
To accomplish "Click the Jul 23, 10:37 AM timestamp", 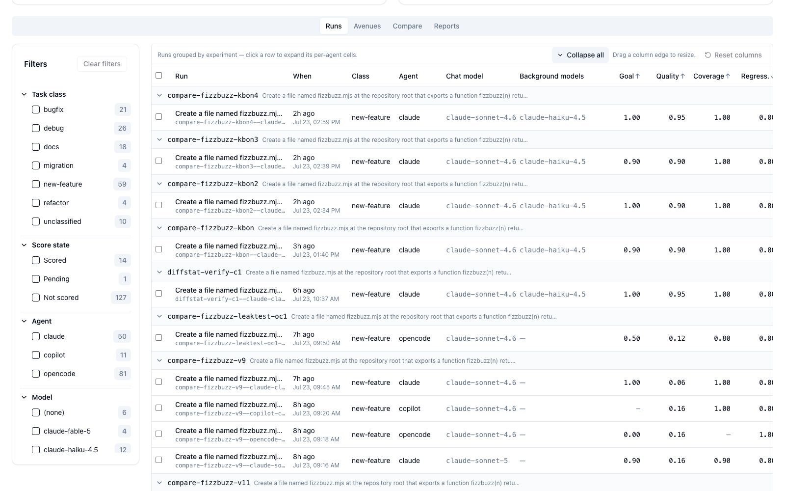I will tap(316, 299).
